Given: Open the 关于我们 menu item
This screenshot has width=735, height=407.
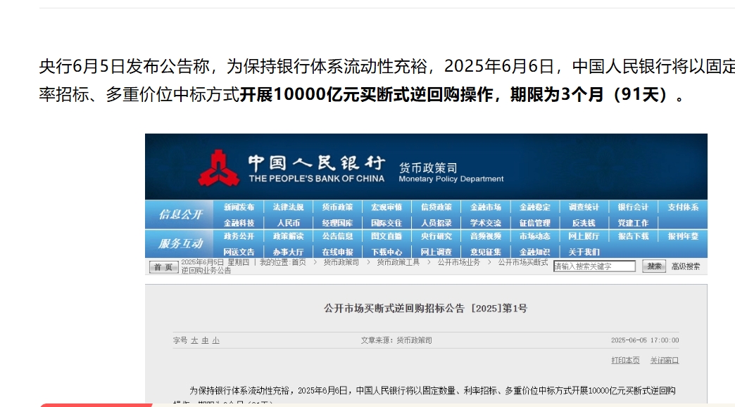Looking at the screenshot, I should (584, 252).
